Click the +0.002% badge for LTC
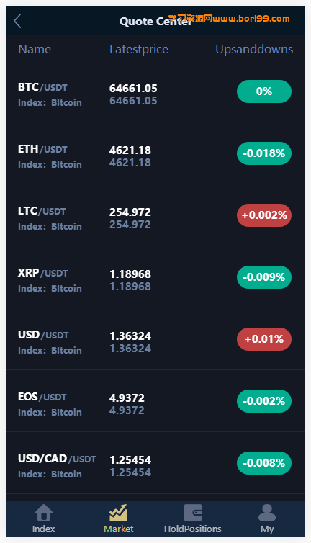The height and width of the screenshot is (543, 311). click(x=264, y=215)
